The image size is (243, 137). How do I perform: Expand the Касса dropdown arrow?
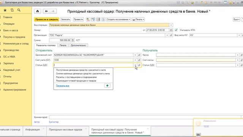tap(238, 55)
